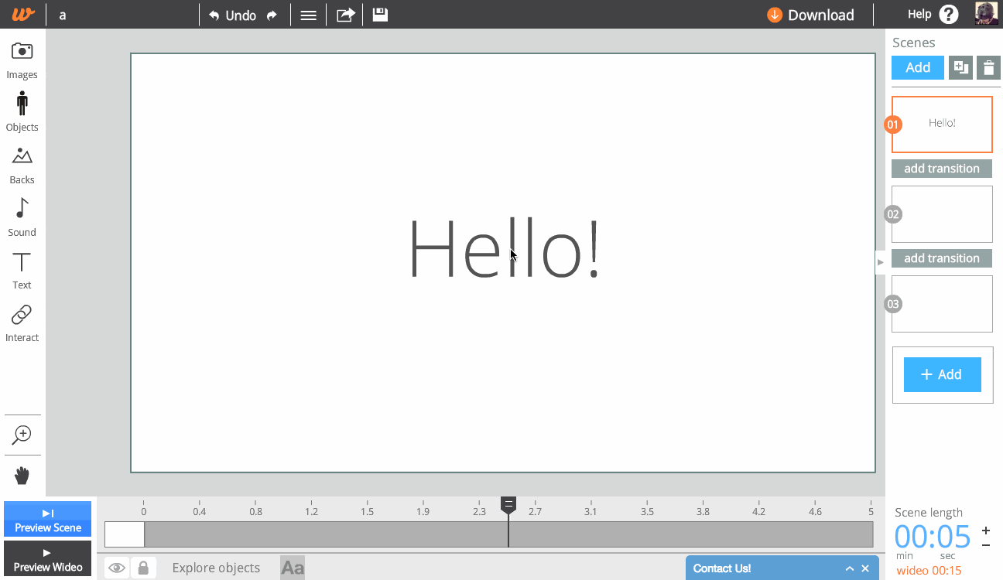Click the save floppy disk icon
The image size is (1003, 580).
[380, 15]
